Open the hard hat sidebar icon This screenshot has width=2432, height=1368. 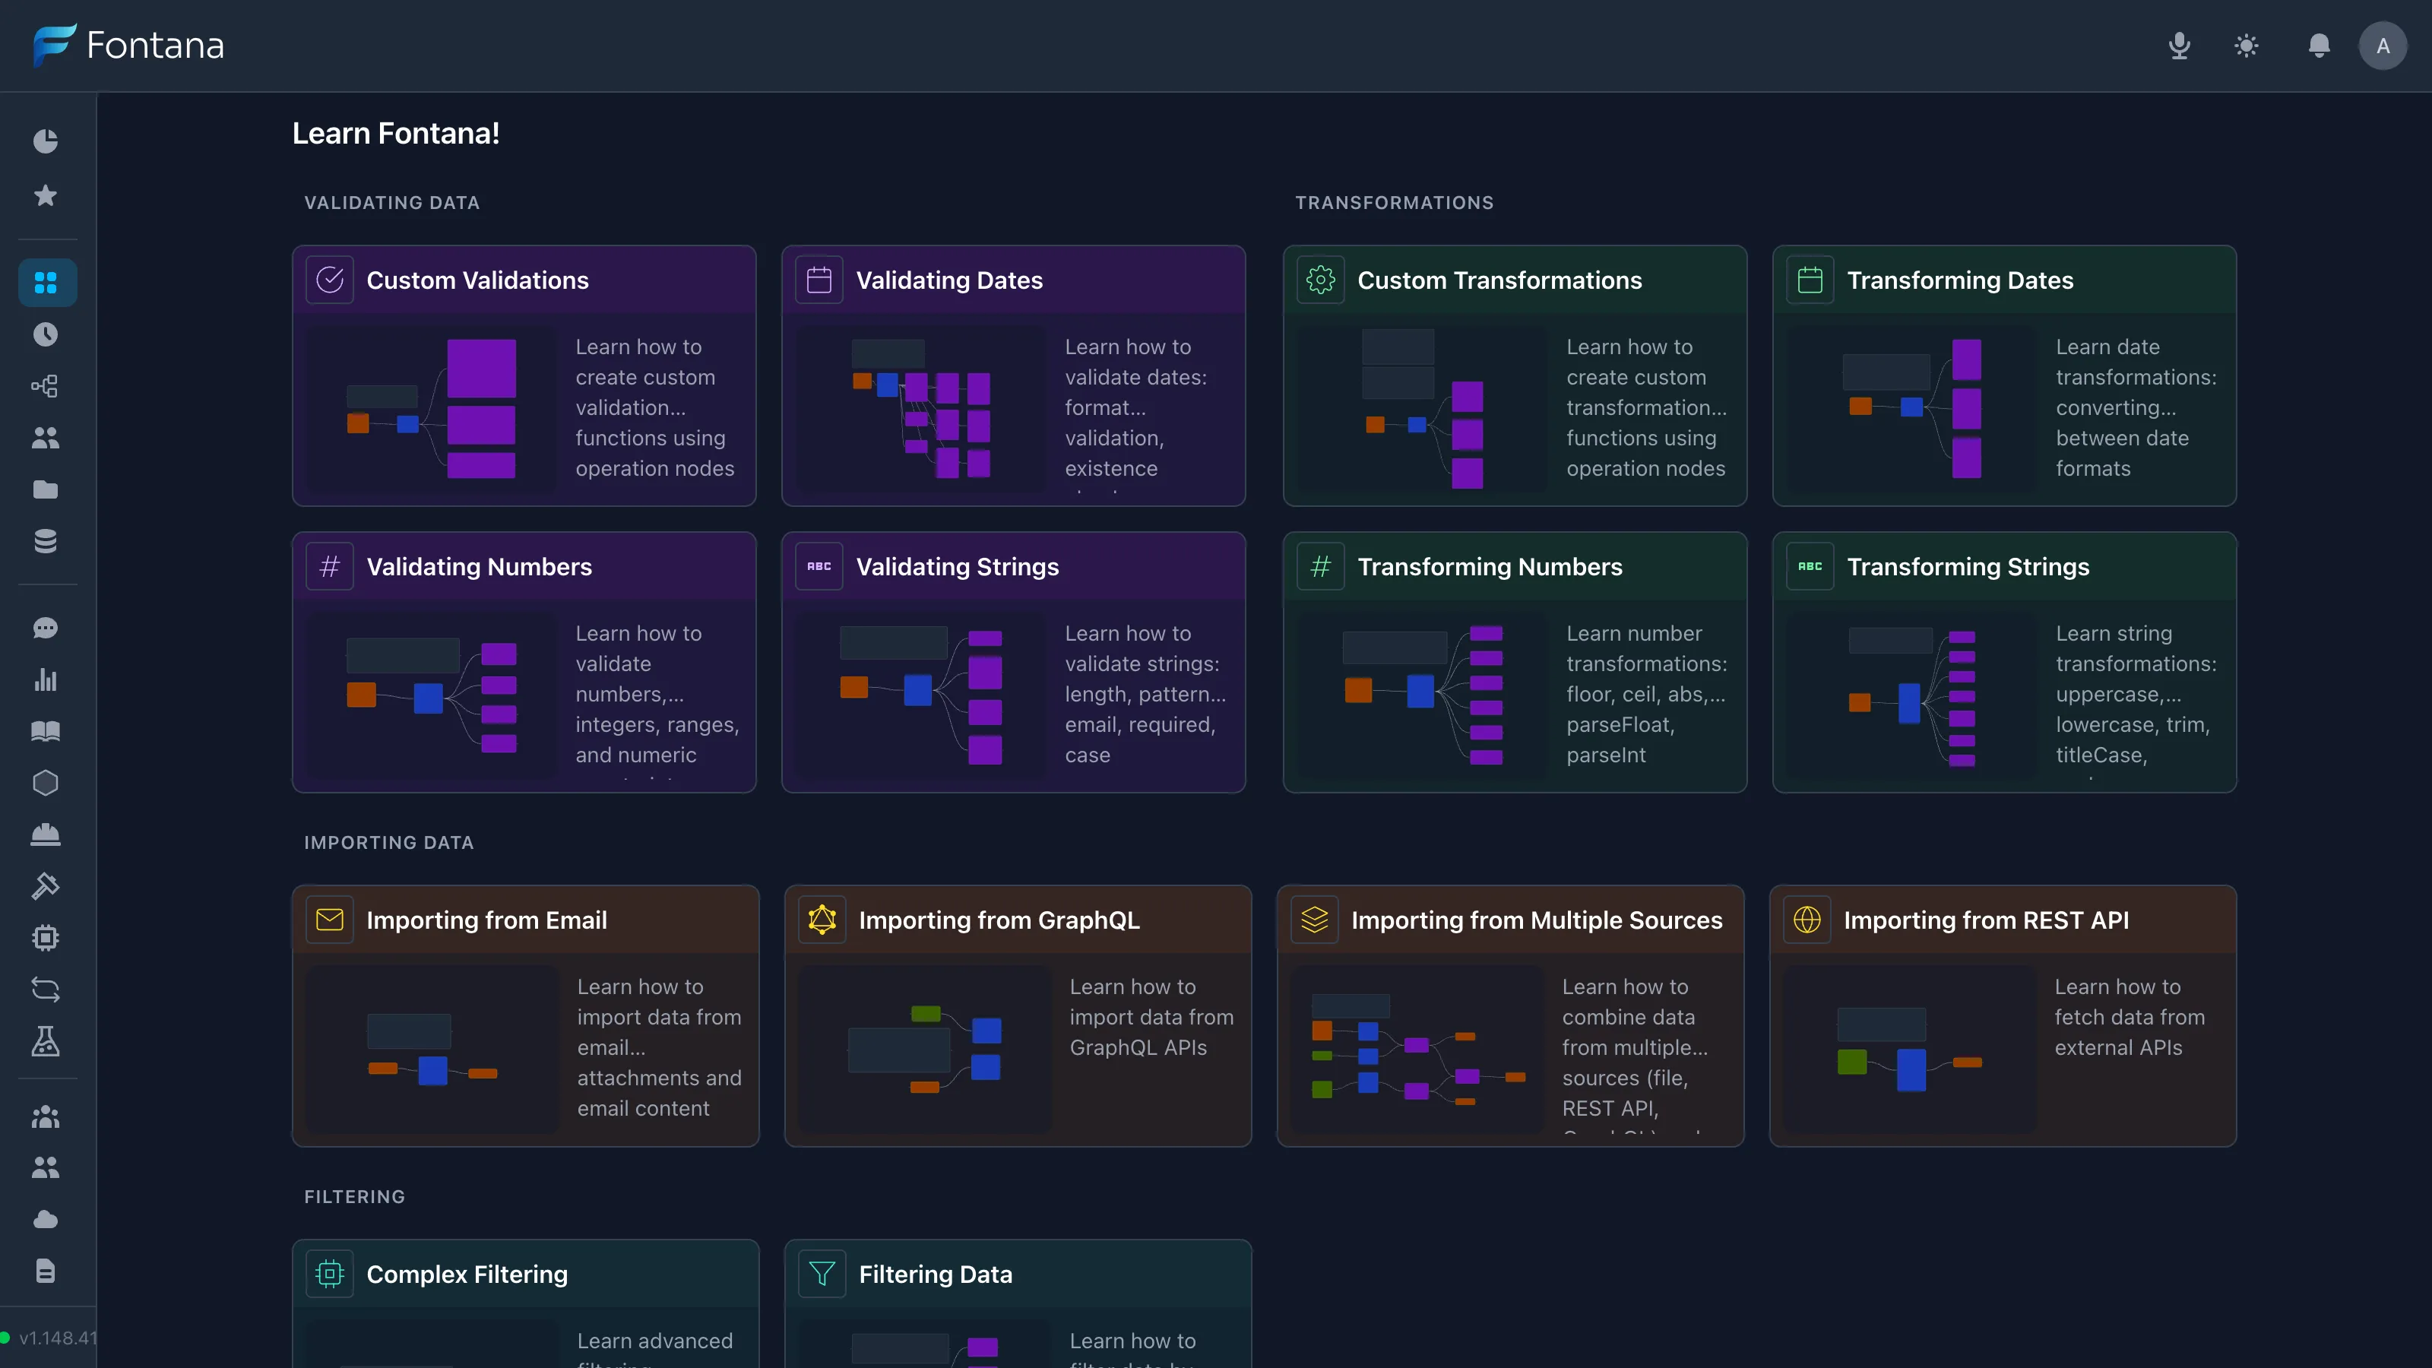[46, 834]
